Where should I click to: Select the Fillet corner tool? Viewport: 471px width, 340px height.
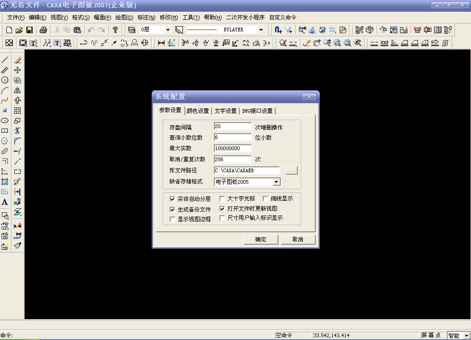click(18, 141)
